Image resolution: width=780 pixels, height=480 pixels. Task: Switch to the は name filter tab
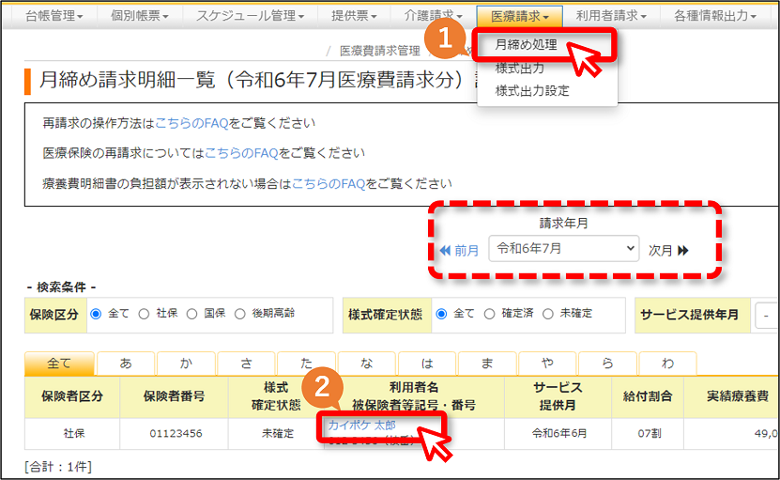427,364
